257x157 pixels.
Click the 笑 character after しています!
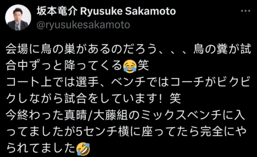[x=175, y=99]
